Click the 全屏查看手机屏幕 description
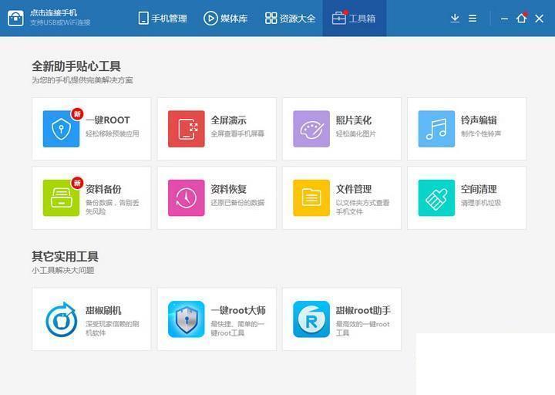The width and height of the screenshot is (555, 395). [x=237, y=133]
